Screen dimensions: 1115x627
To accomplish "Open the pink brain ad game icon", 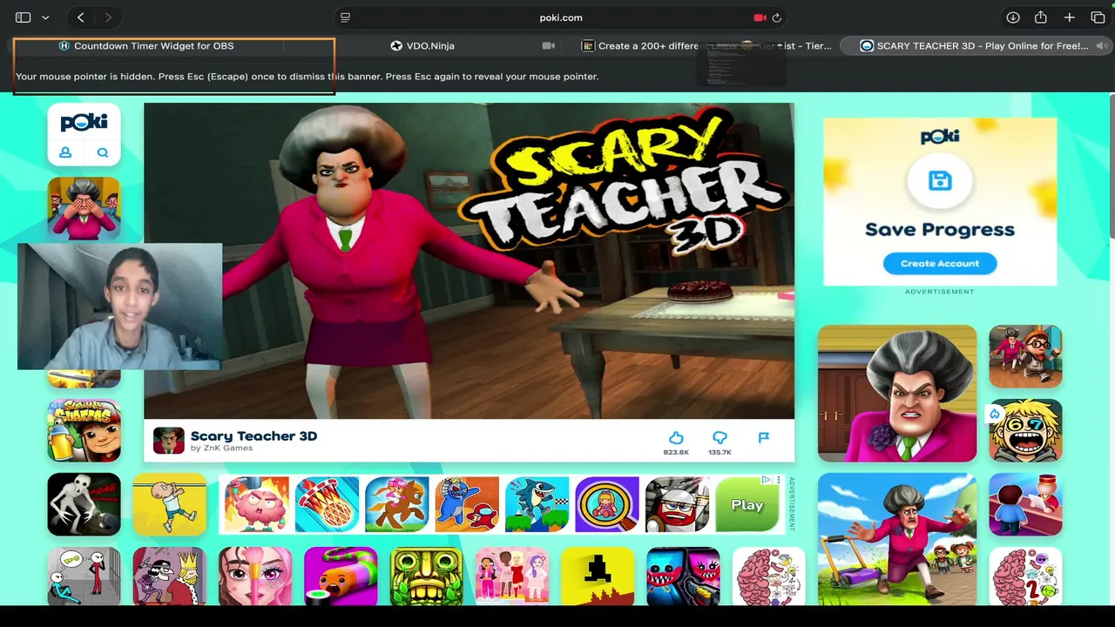I will tap(256, 504).
